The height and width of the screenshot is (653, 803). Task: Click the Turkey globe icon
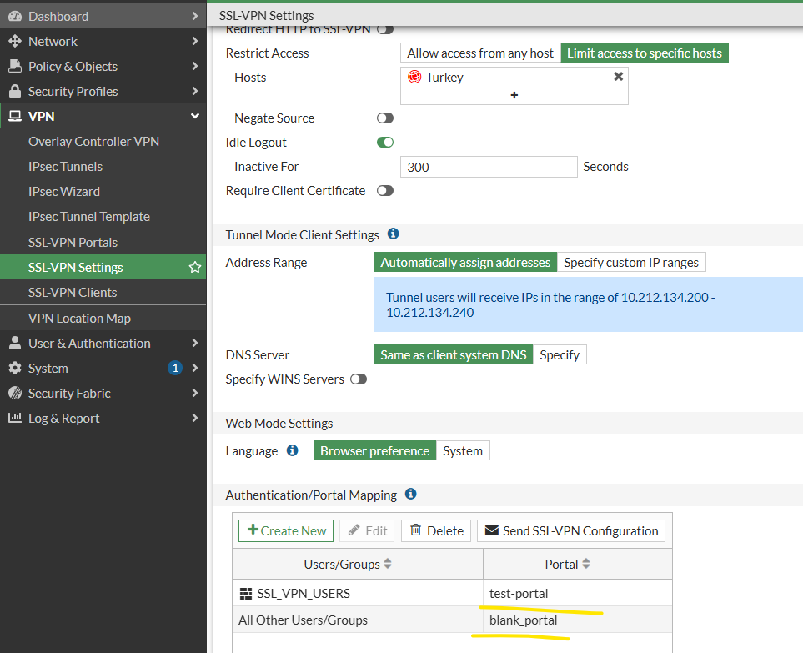click(x=414, y=77)
